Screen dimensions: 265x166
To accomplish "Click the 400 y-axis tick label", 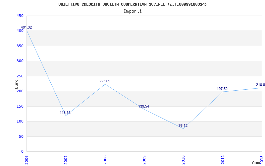I will pos(20,31).
